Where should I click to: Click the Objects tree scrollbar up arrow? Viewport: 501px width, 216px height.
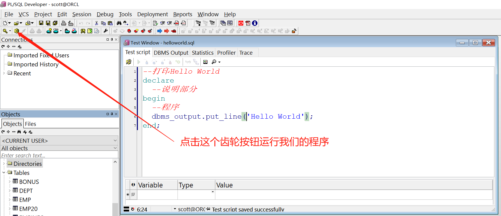115,162
